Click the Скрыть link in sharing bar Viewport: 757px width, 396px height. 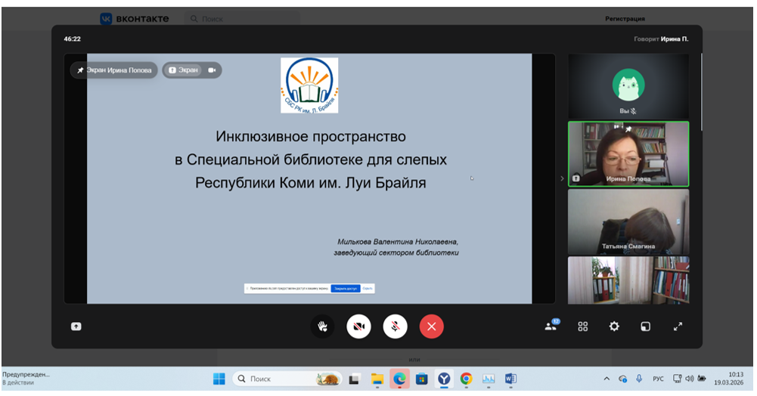368,289
